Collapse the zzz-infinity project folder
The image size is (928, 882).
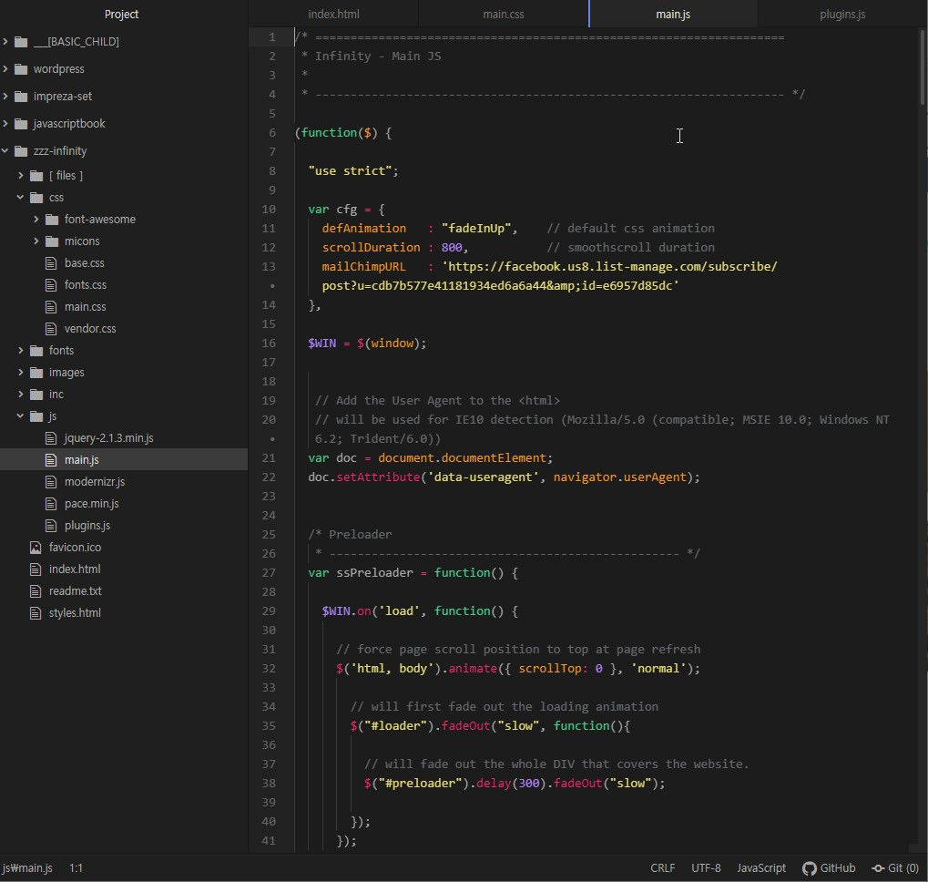(x=5, y=151)
